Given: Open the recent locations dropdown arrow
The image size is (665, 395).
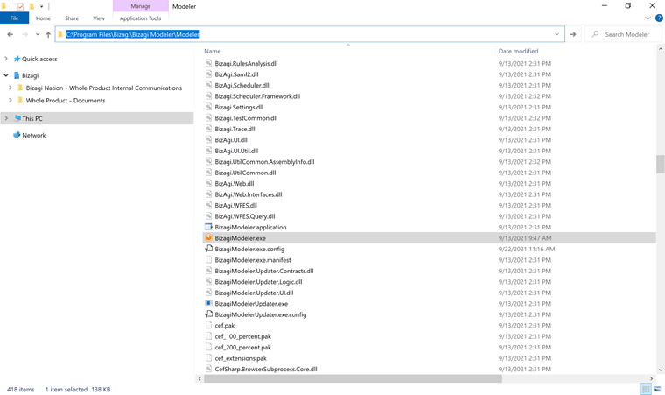Looking at the screenshot, I should click(38, 34).
